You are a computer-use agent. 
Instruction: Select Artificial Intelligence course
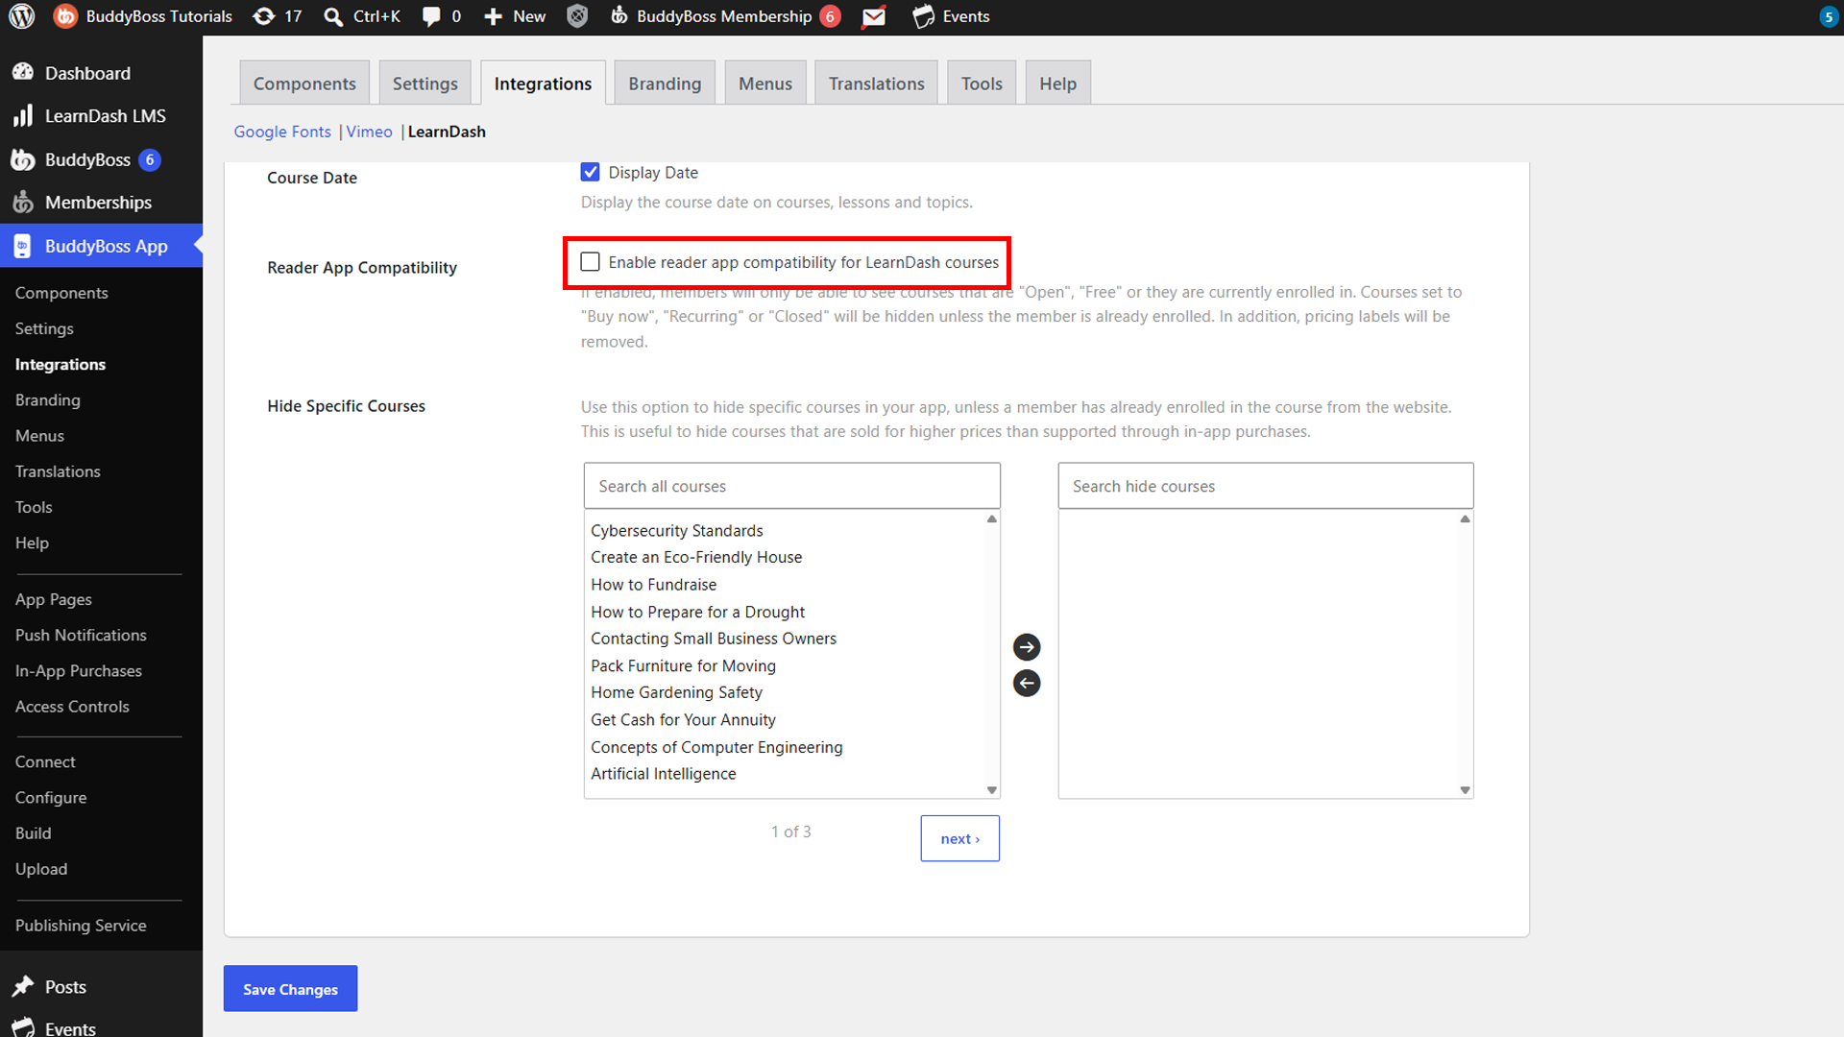tap(663, 774)
